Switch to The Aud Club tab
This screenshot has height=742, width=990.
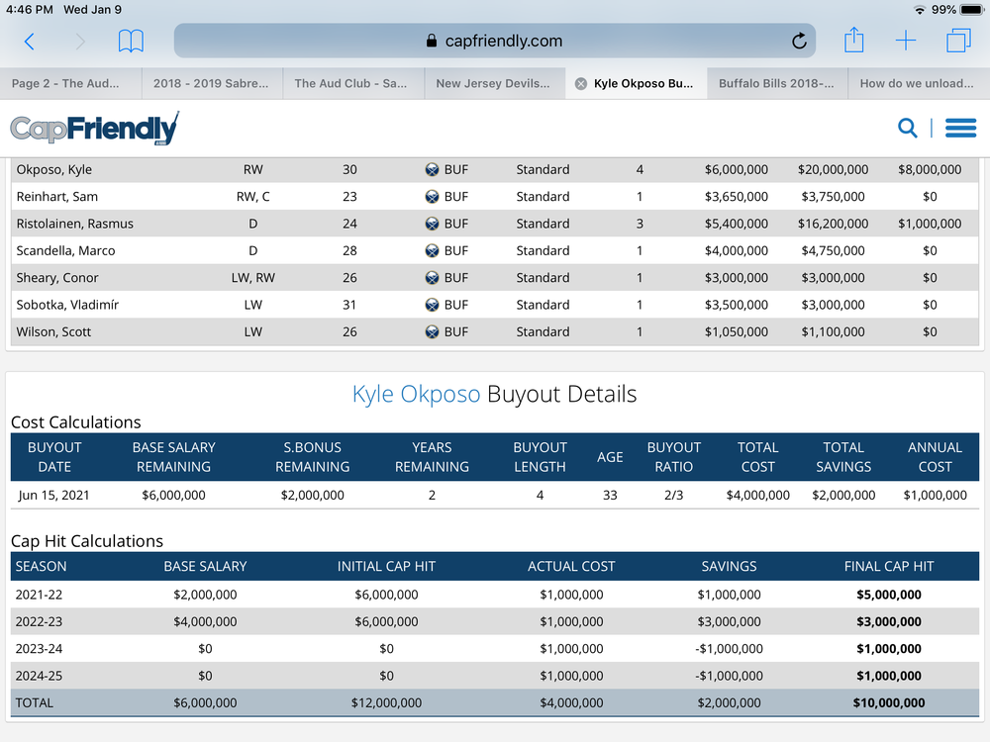351,84
